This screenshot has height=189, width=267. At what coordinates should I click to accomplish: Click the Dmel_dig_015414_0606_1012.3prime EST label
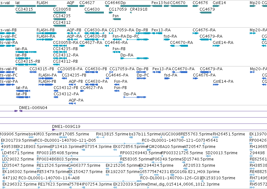pos(184,184)
